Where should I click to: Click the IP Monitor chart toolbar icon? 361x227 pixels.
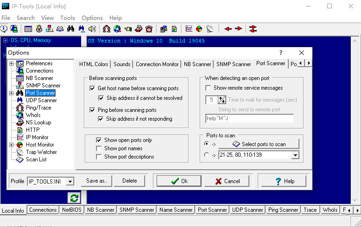(189, 29)
